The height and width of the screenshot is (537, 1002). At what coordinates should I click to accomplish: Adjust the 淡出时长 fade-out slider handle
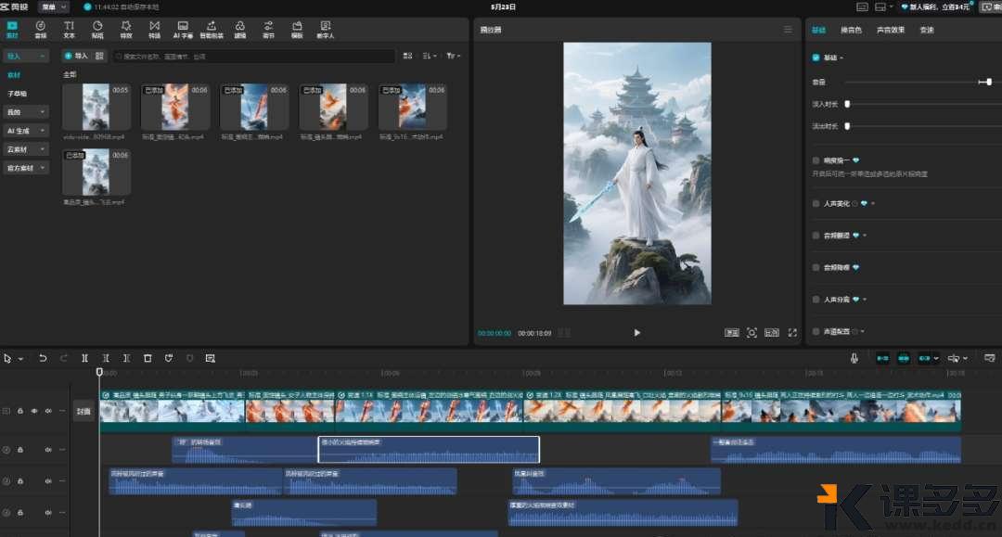point(847,126)
